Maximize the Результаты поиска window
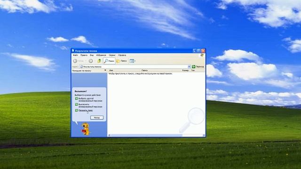This screenshot has height=169, width=301. (199, 51)
